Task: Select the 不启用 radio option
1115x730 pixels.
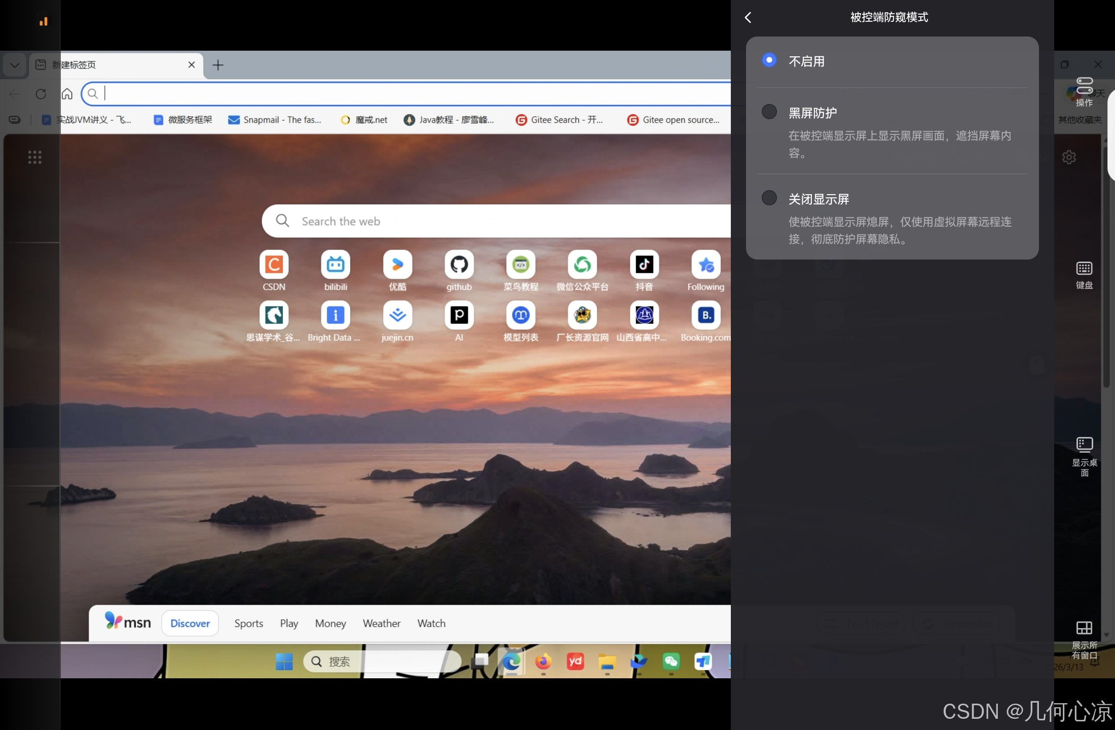Action: tap(769, 60)
